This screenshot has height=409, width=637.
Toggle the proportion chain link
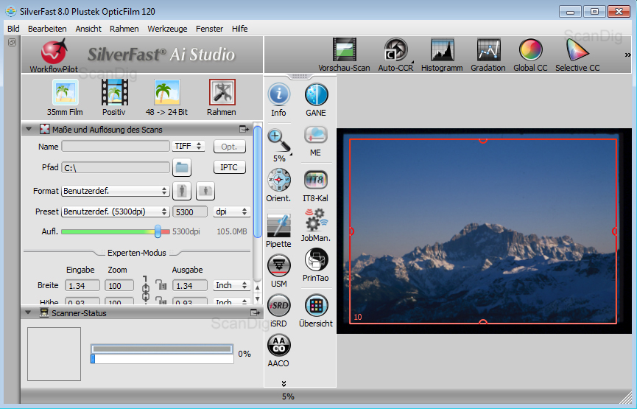click(x=145, y=290)
